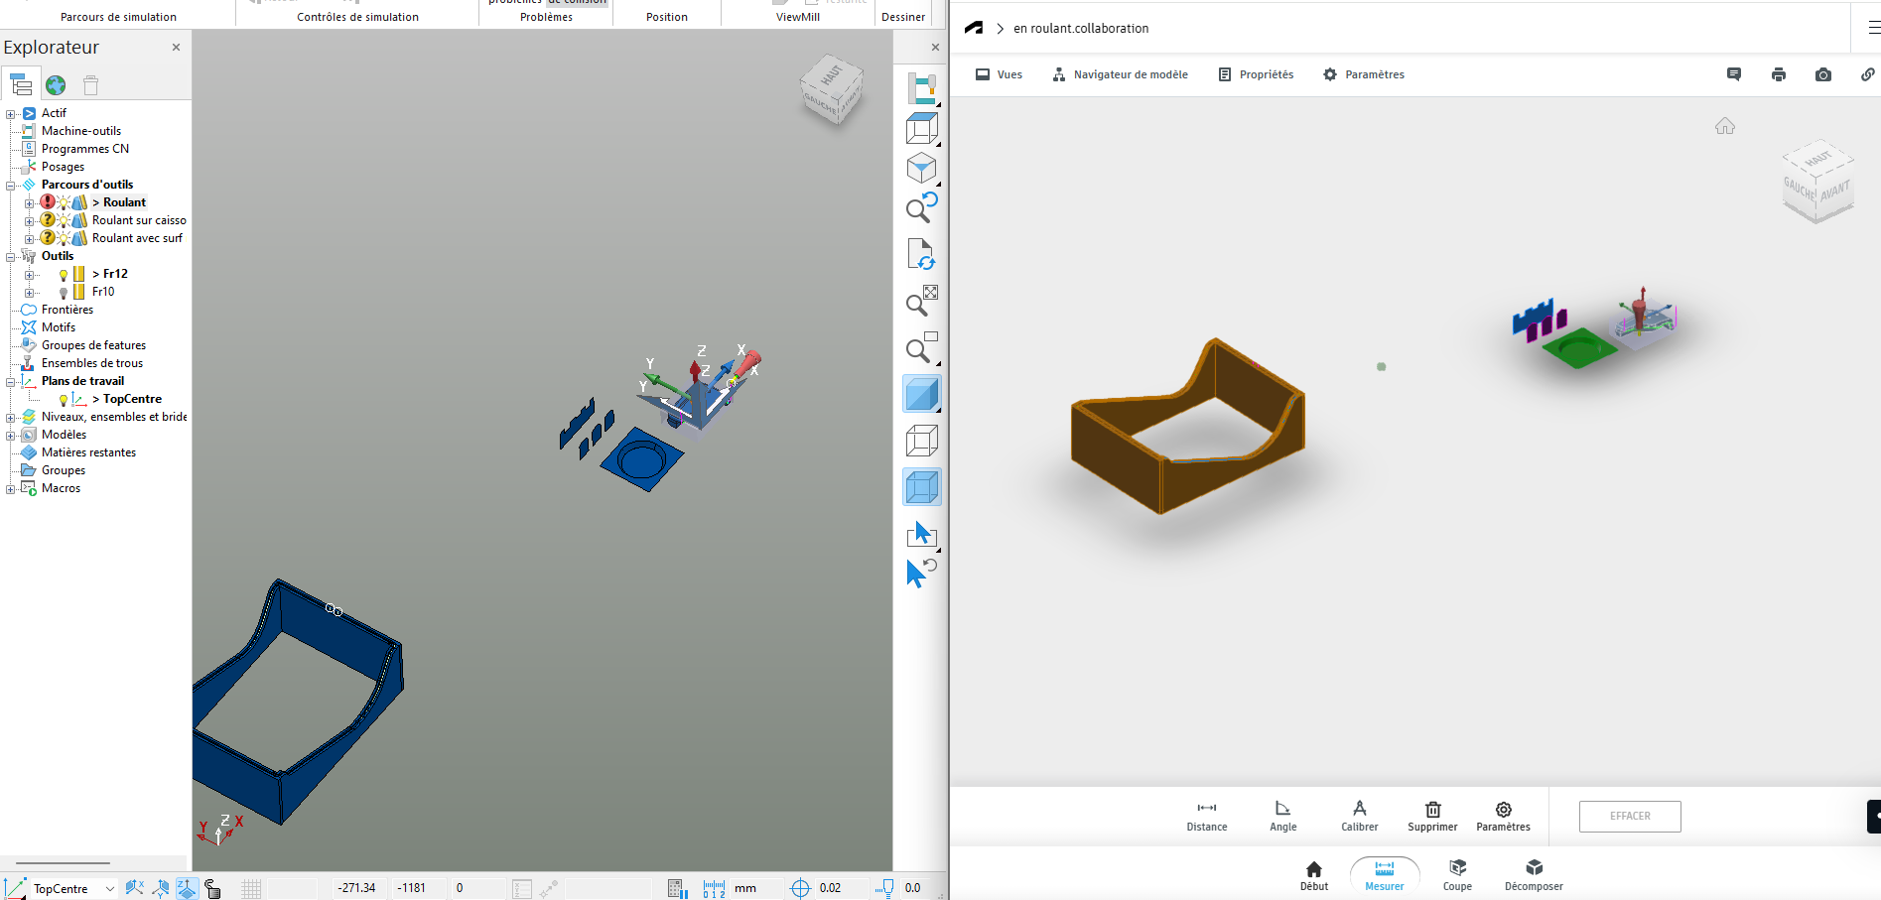Click the EFFACER button
Viewport: 1881px width, 900px height.
[x=1629, y=816]
